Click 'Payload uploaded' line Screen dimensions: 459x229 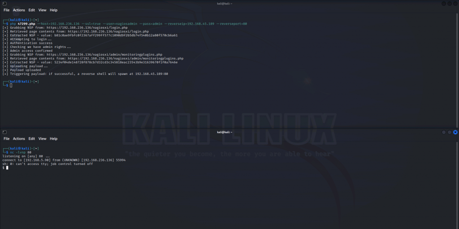point(22,70)
